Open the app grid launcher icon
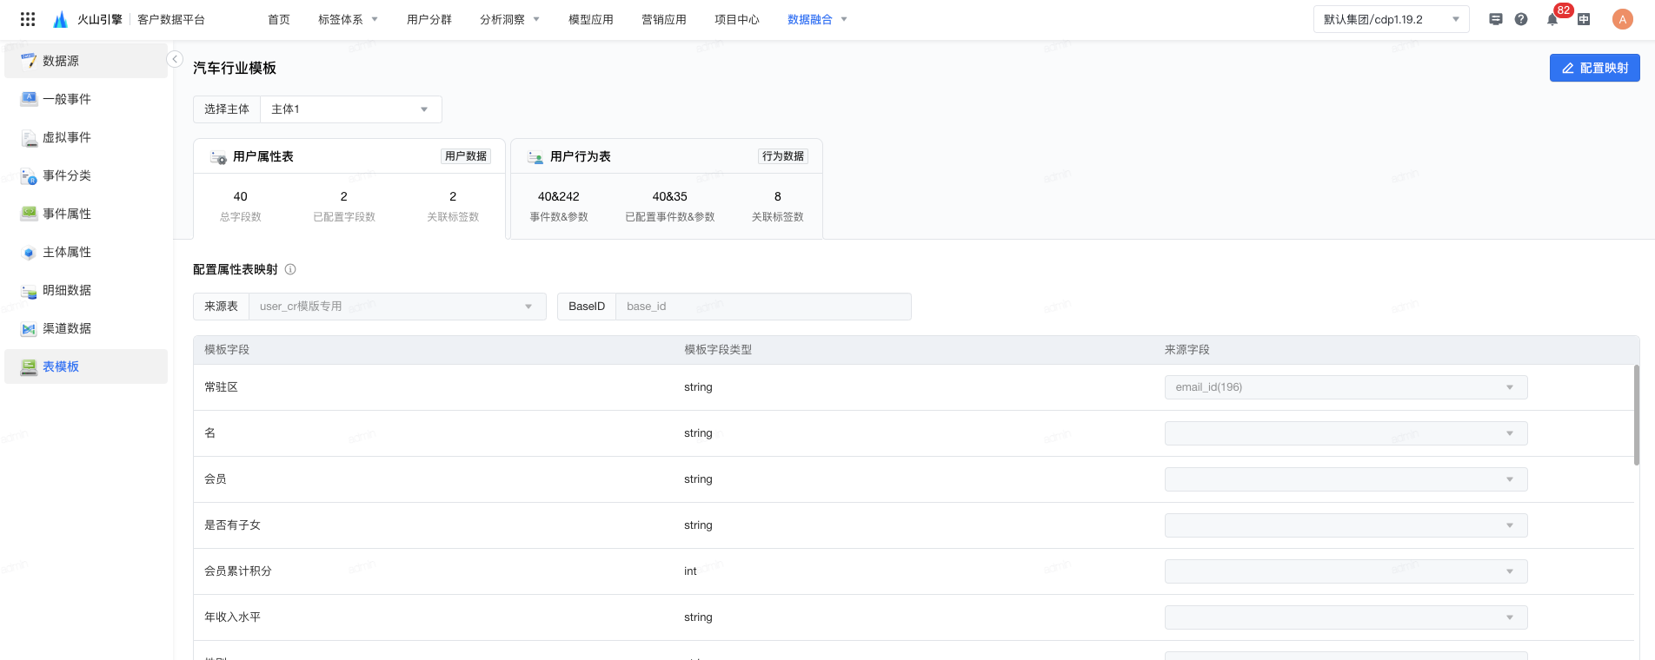This screenshot has height=660, width=1655. 28,19
